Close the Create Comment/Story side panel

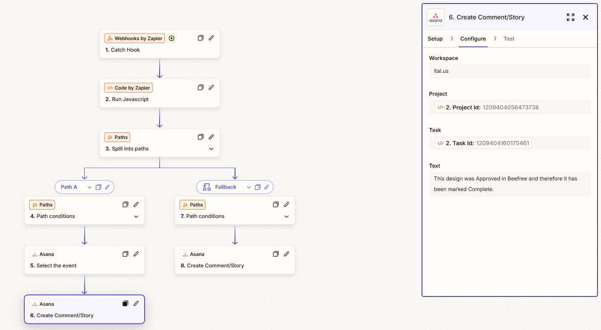click(x=586, y=17)
